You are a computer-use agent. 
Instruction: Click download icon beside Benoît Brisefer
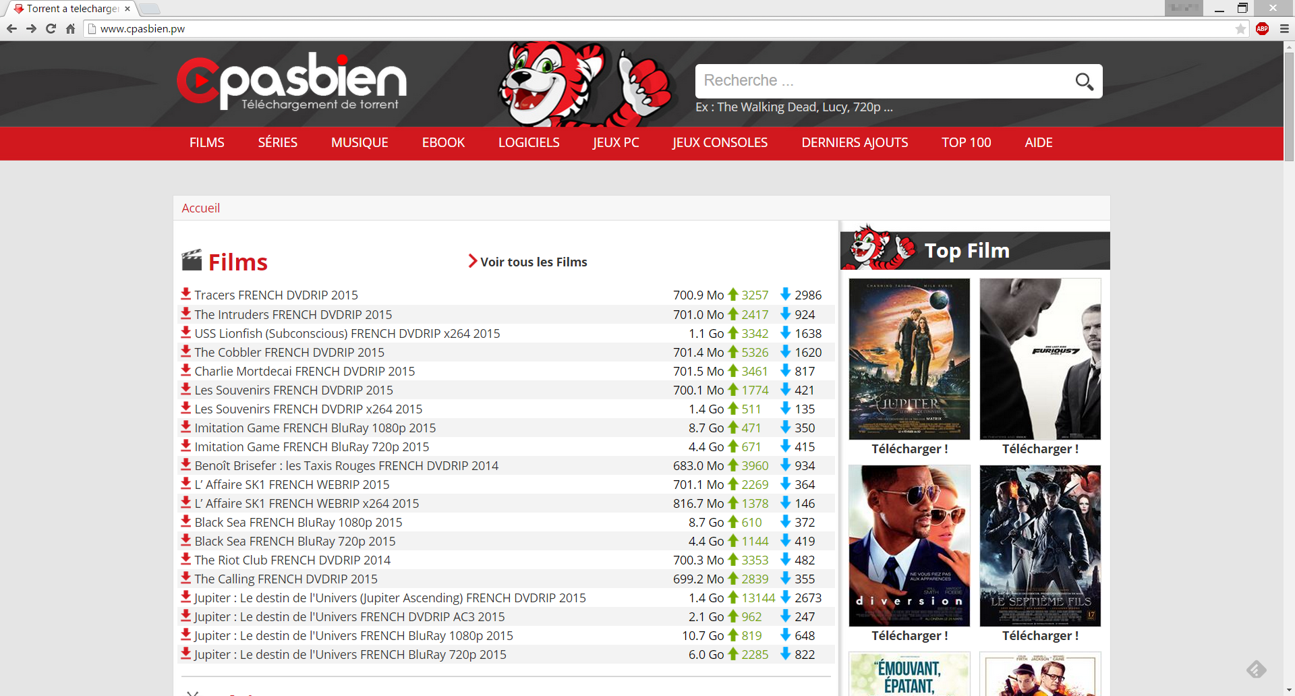tap(186, 465)
